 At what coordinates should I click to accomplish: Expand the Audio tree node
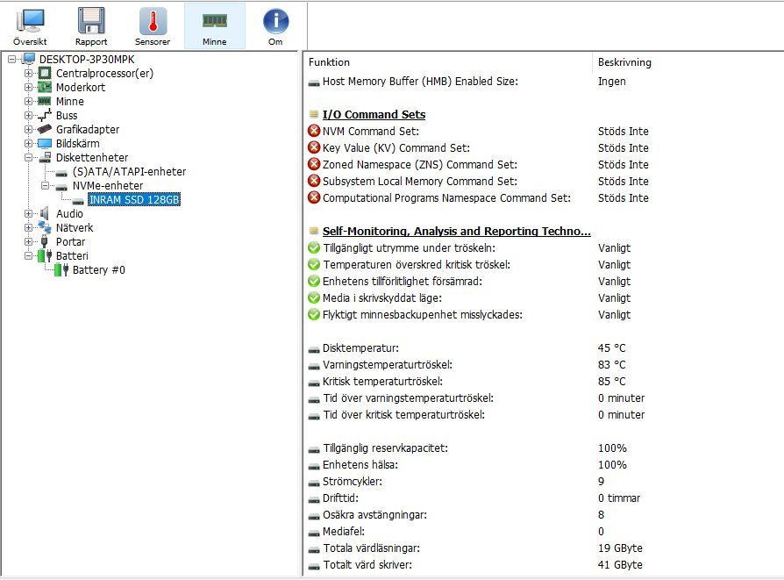[x=28, y=214]
